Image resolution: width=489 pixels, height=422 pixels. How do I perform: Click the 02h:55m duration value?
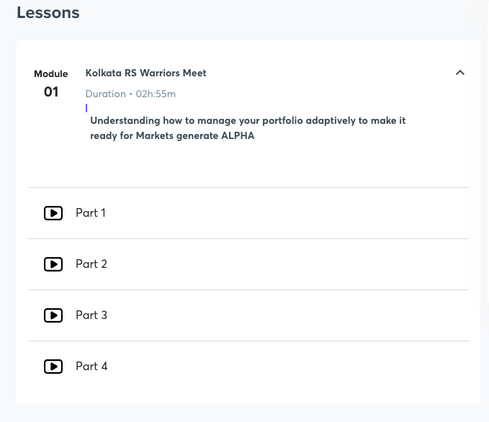pos(156,94)
